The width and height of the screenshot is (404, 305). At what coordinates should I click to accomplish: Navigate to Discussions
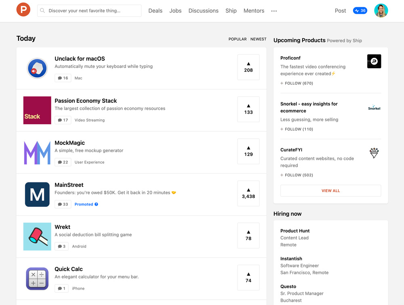[204, 11]
